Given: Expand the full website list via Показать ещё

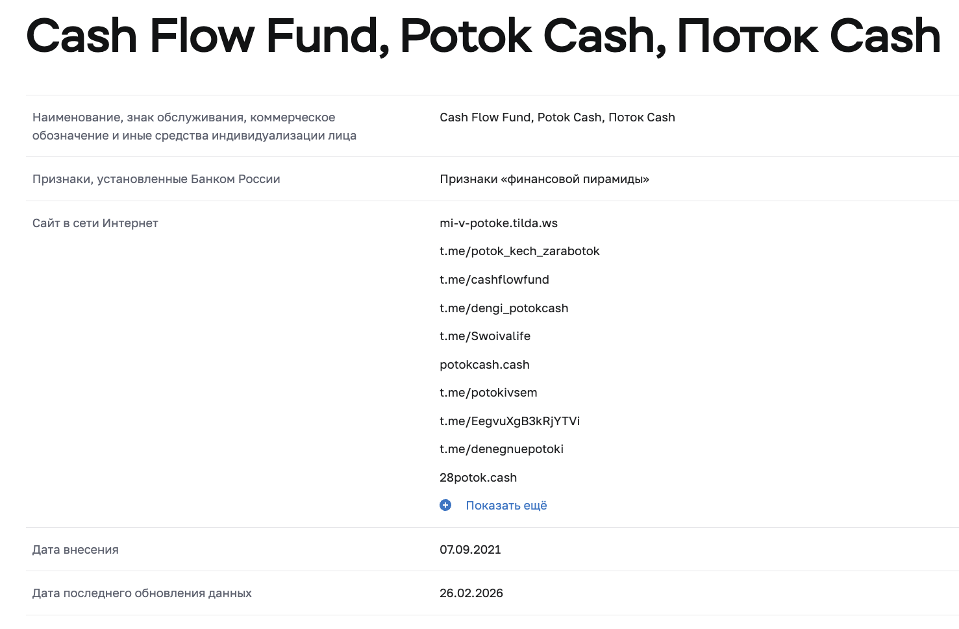Looking at the screenshot, I should tap(506, 505).
